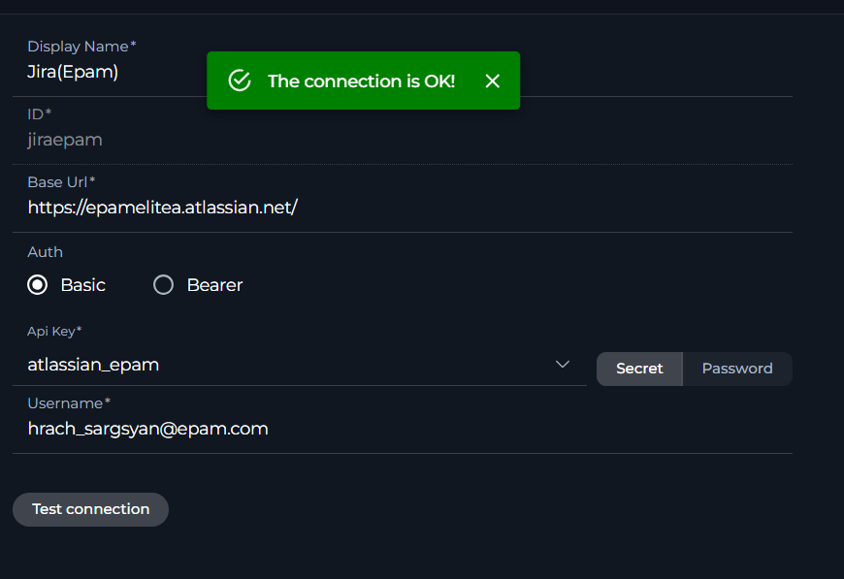
Task: Select the Basic auth radio button
Action: point(38,285)
